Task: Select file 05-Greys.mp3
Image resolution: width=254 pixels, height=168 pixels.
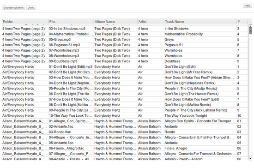Action: point(60,40)
